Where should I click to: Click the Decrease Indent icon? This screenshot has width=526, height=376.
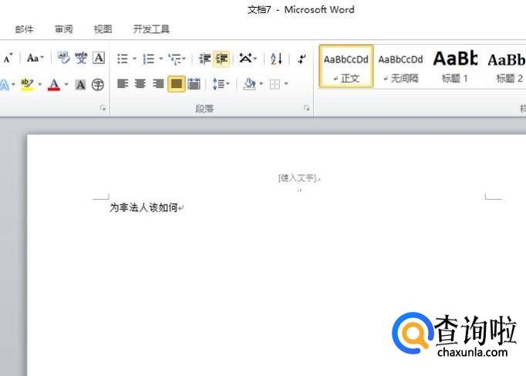tap(204, 59)
